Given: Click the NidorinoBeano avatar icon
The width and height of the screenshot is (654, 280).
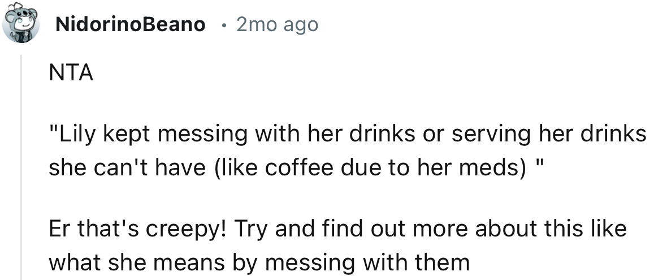Looking at the screenshot, I should 21,24.
